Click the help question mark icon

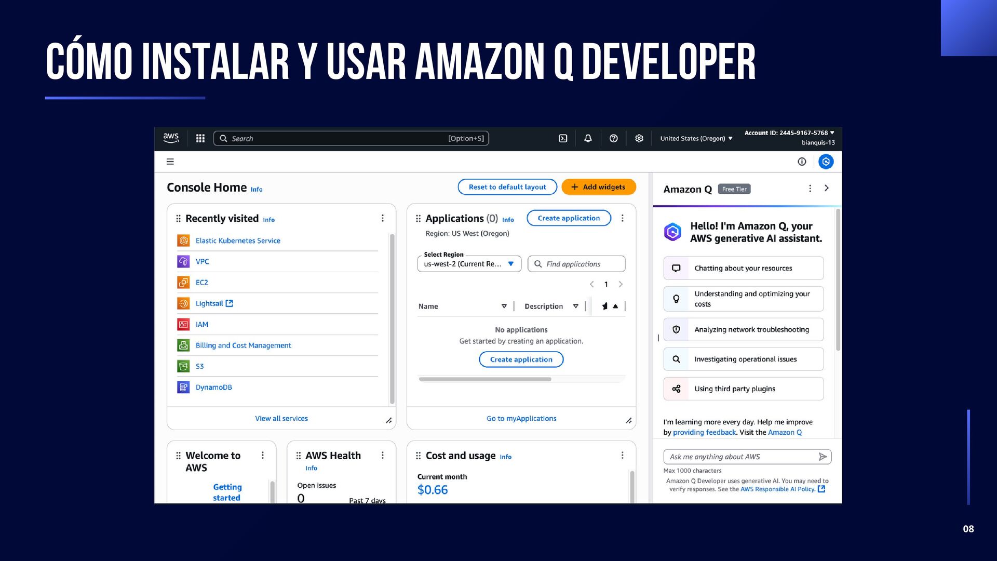point(613,138)
